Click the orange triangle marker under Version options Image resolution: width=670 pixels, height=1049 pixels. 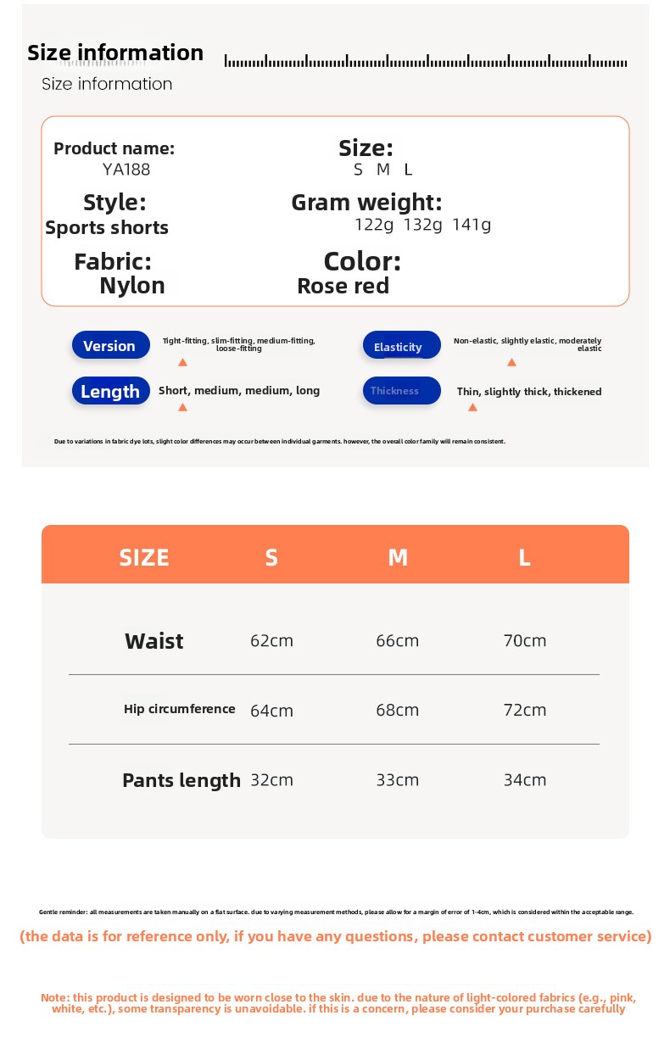point(182,362)
